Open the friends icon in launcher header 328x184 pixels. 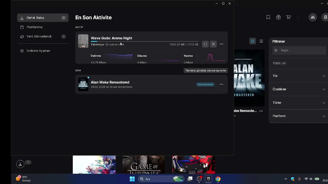pos(313,17)
